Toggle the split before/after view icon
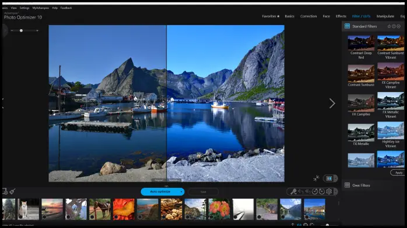This screenshot has width=407, height=228. [329, 179]
